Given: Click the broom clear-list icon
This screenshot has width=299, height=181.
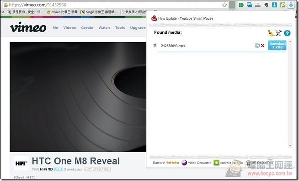Looking at the screenshot, I should click(x=271, y=33).
